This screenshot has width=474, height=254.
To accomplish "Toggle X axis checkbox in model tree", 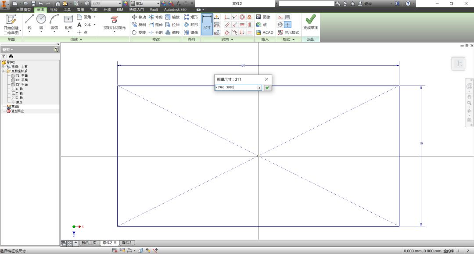I will point(13,89).
